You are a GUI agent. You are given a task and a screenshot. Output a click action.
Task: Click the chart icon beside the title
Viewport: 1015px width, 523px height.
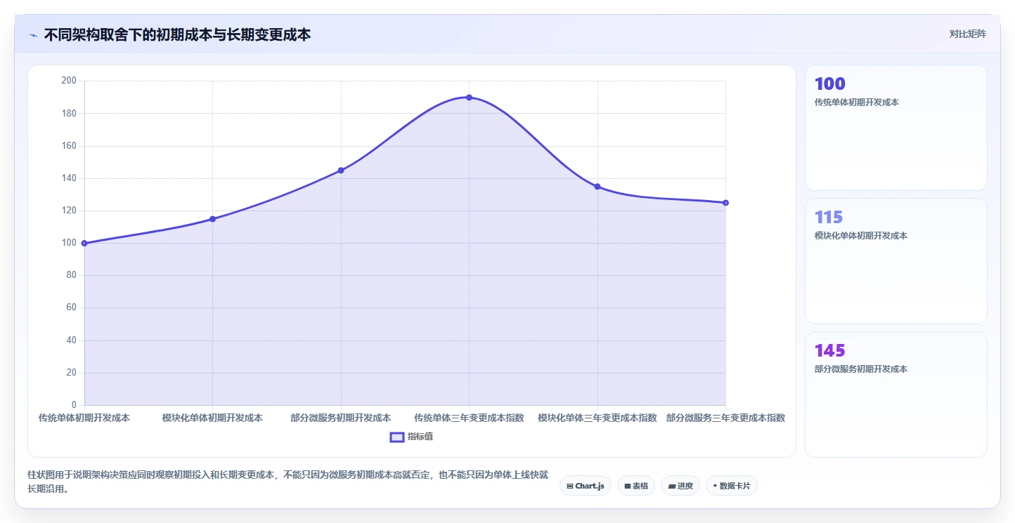coord(33,35)
